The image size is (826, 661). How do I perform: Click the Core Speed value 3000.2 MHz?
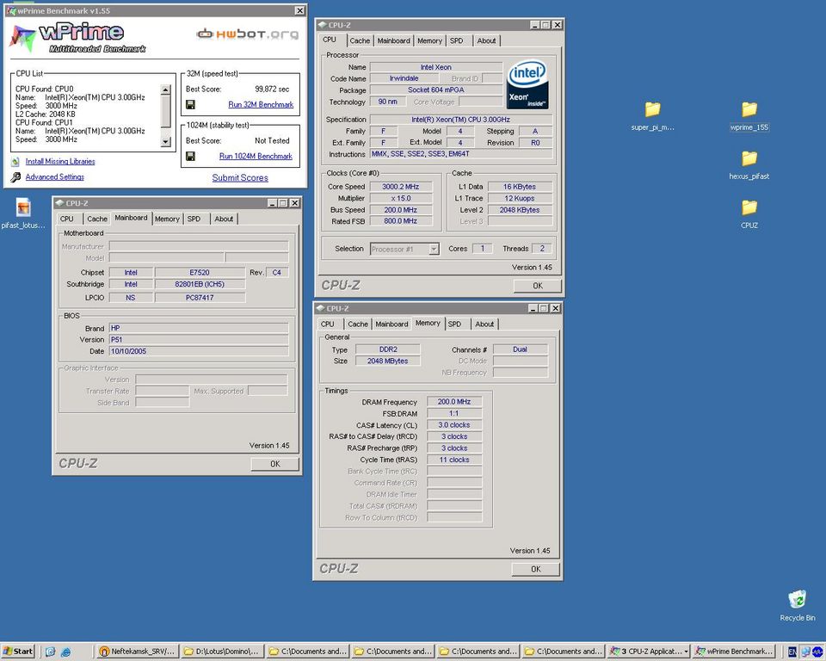coord(400,187)
